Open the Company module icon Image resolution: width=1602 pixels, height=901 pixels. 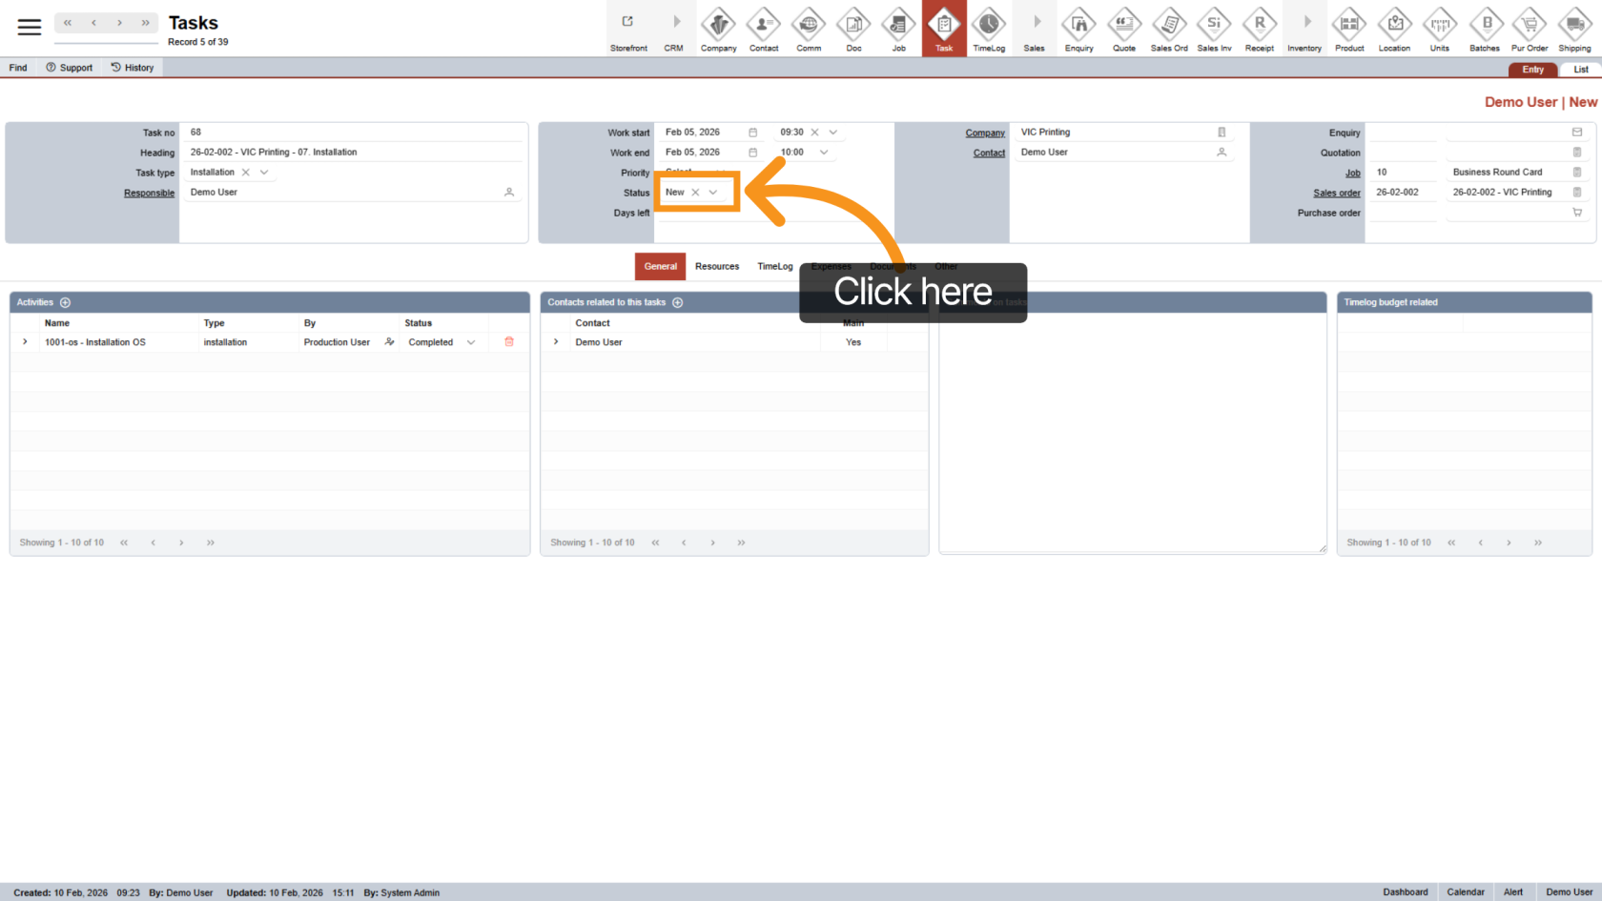(x=718, y=29)
